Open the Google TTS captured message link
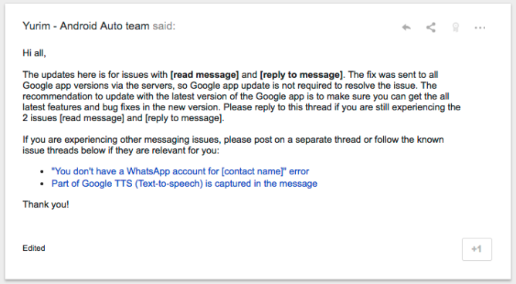This screenshot has height=284, width=516. [185, 184]
